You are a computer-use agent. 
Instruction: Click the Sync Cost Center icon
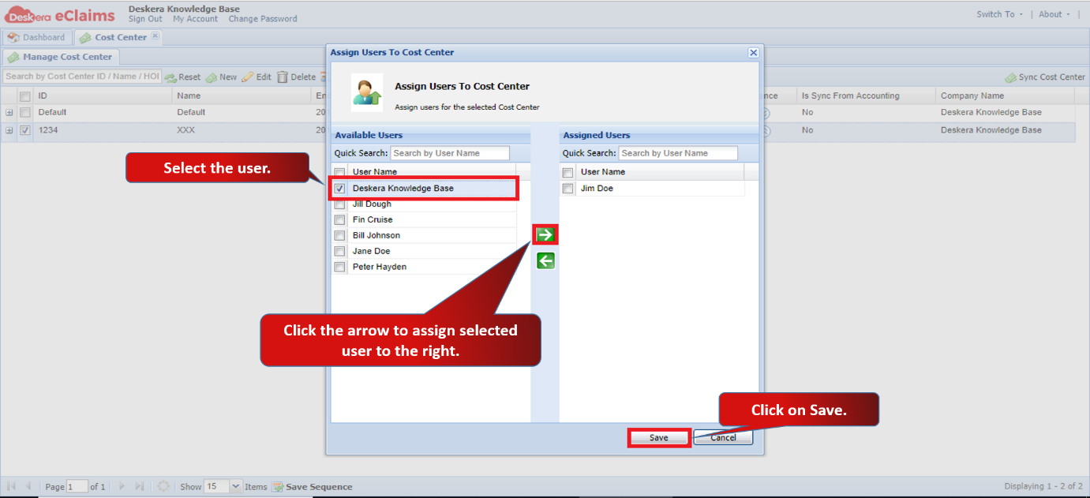(1010, 77)
